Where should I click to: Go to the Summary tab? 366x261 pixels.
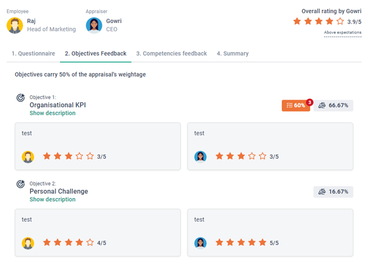233,54
